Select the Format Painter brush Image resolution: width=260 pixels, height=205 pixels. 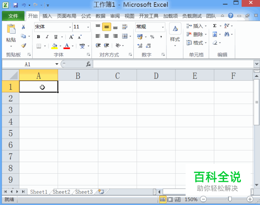(24, 45)
